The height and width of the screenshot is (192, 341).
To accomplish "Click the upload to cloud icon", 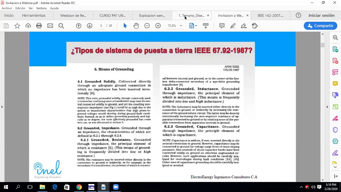I will coord(28,26).
